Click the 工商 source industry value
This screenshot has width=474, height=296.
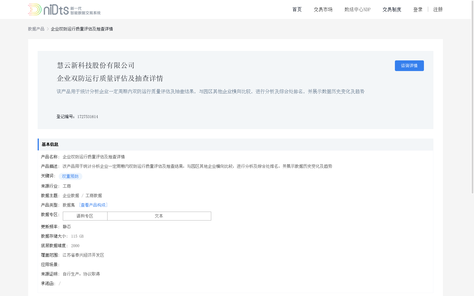67,186
